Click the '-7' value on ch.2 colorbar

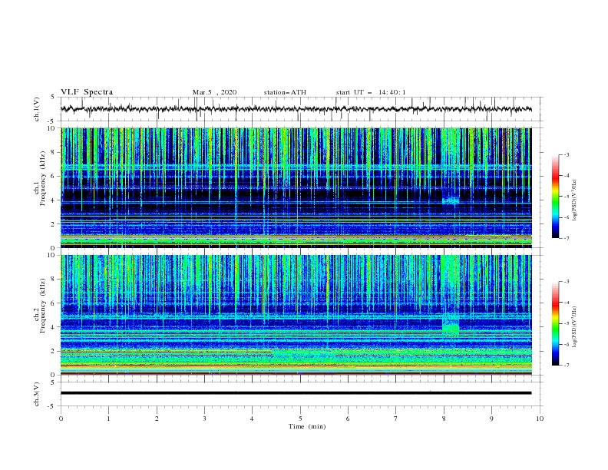tap(566, 366)
